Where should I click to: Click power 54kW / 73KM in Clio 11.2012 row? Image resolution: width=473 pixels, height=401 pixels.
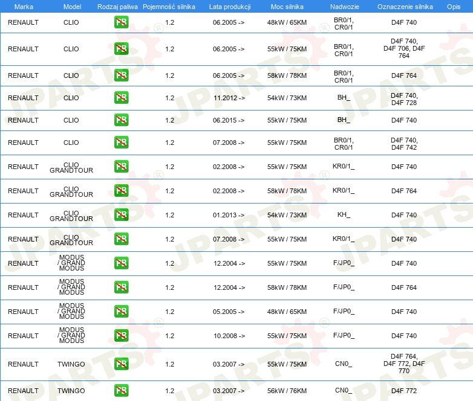coord(287,98)
